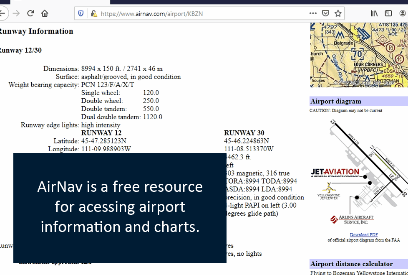Open the Firefox account icon
This screenshot has height=275, width=408.
pyautogui.click(x=403, y=13)
